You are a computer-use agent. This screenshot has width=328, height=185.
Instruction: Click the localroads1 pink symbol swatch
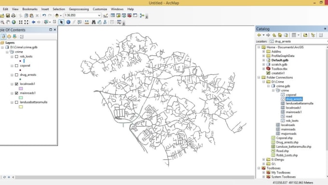point(21,88)
